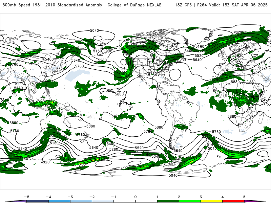Click the "-4" colorbar tick label

coord(48,197)
